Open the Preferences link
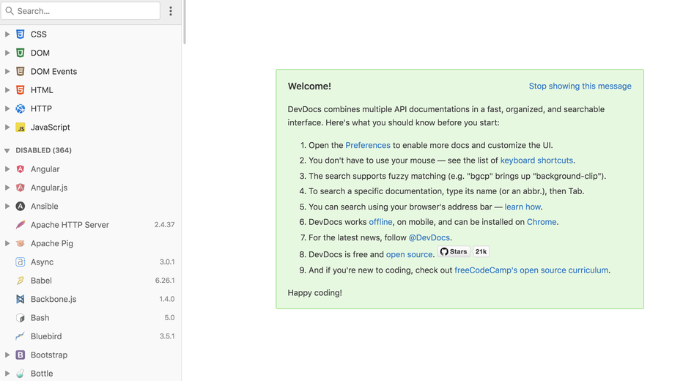Image resolution: width=694 pixels, height=381 pixels. pyautogui.click(x=368, y=145)
